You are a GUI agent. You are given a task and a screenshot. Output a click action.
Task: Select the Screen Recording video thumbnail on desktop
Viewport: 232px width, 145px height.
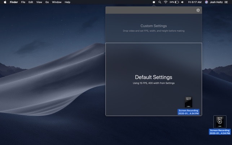click(220, 122)
